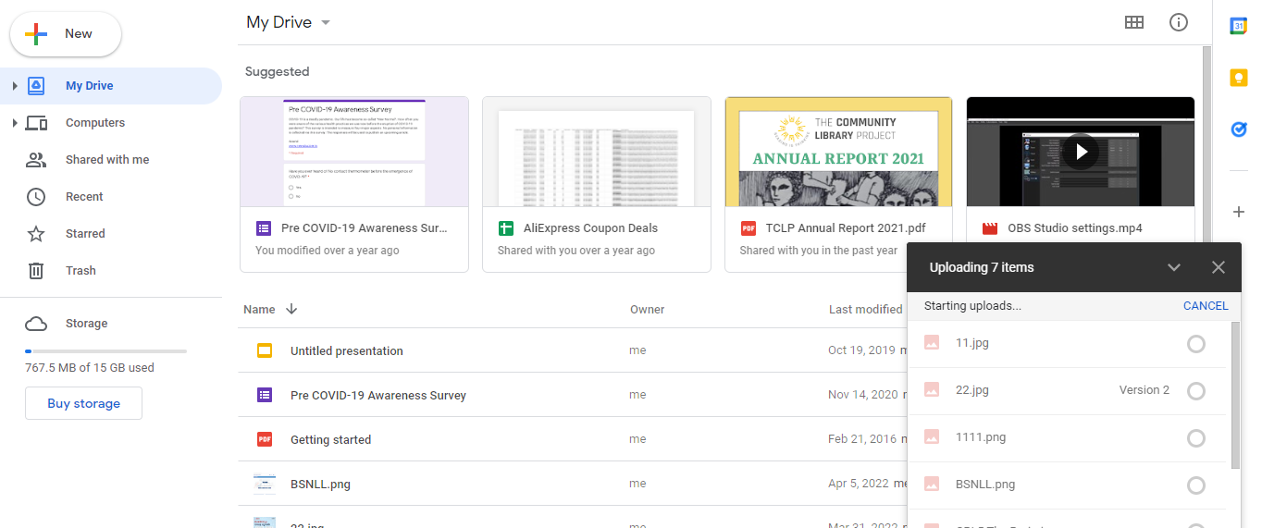
Task: Minimize the upload panel with chevron
Action: (1174, 267)
